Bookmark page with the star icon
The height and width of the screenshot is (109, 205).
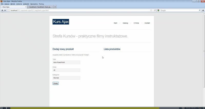pyautogui.click(x=151, y=10)
